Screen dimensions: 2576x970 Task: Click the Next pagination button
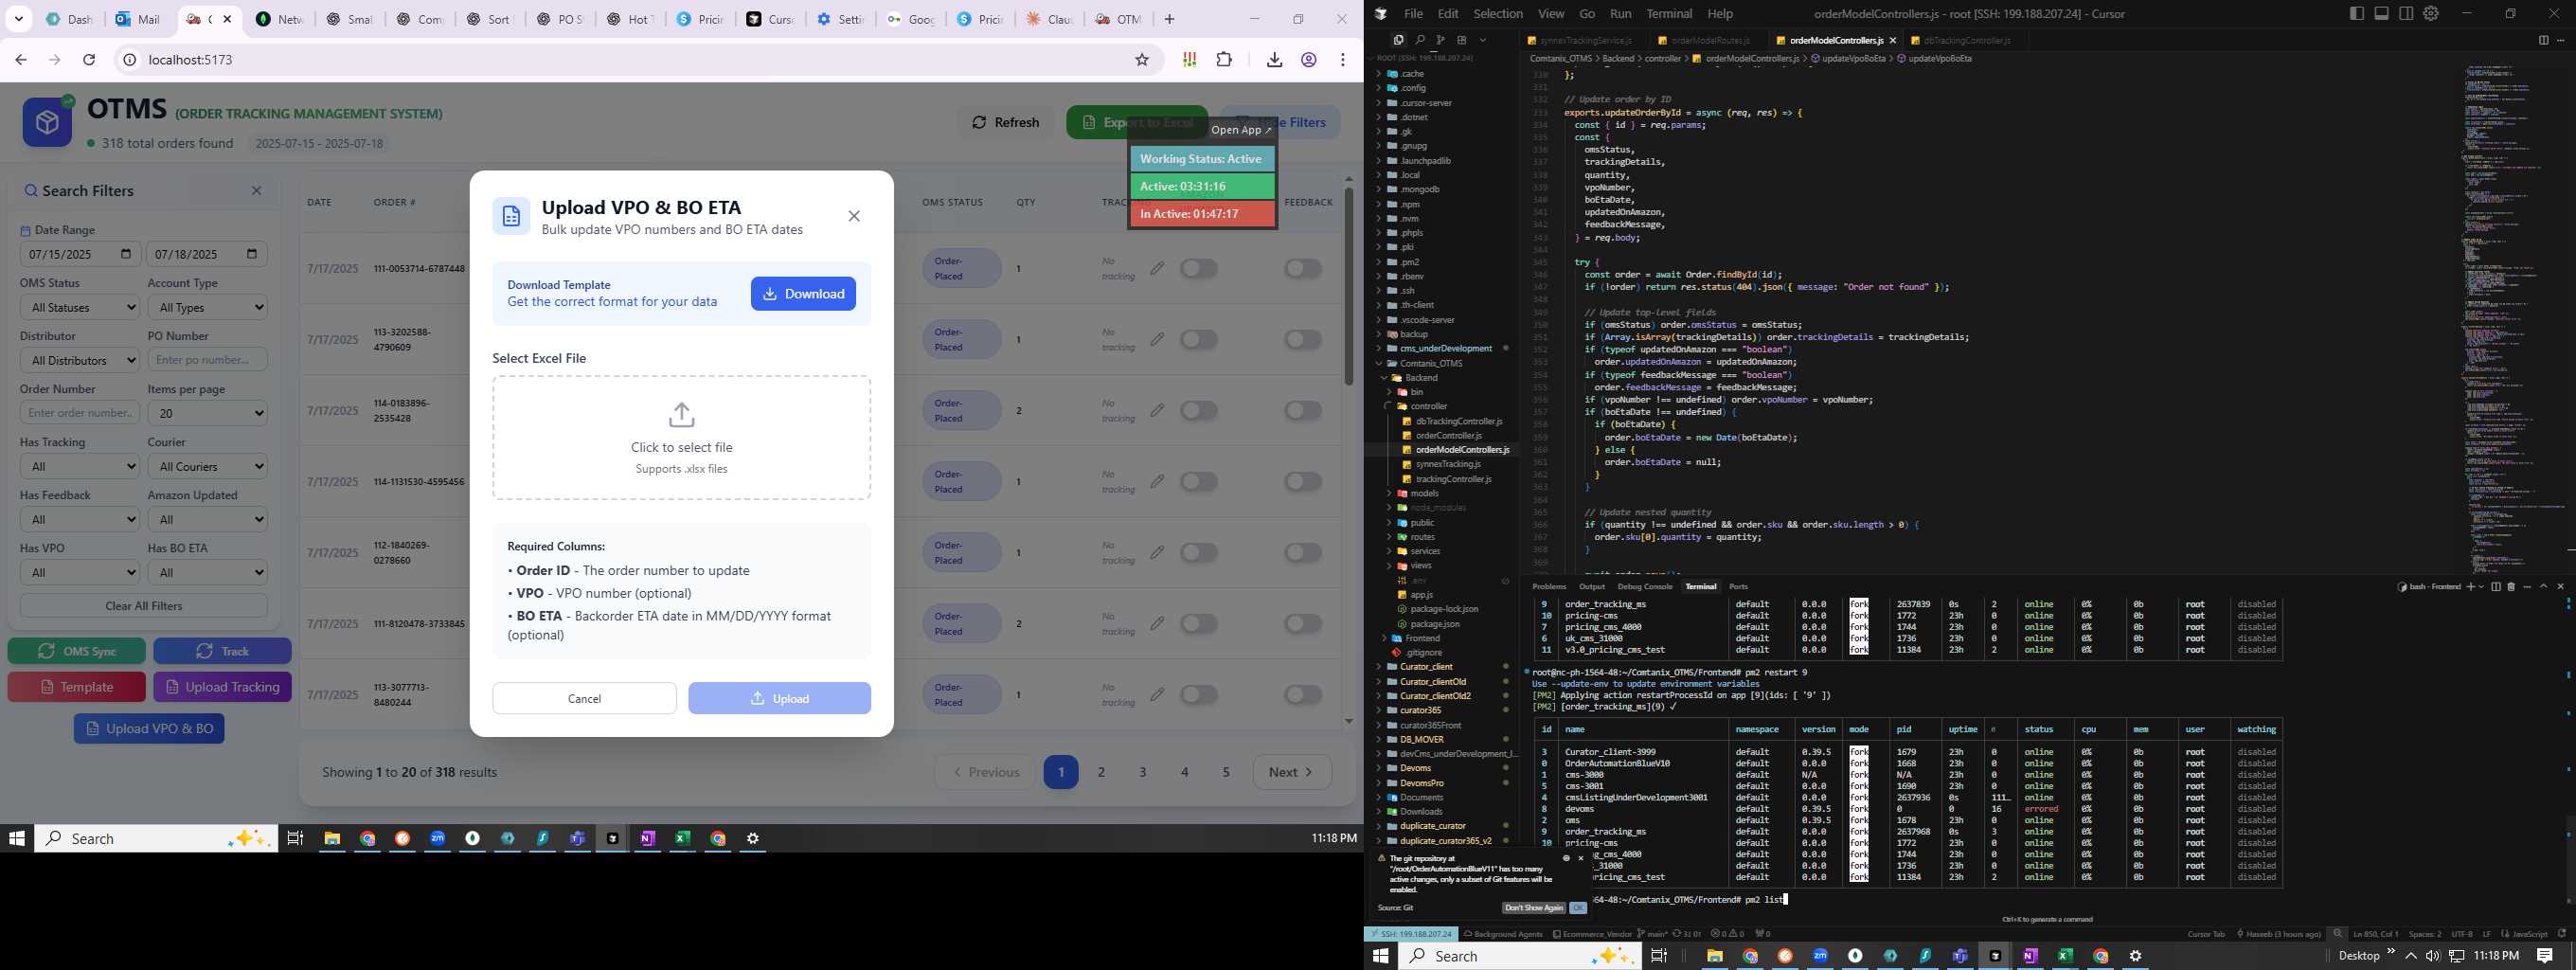point(1292,772)
